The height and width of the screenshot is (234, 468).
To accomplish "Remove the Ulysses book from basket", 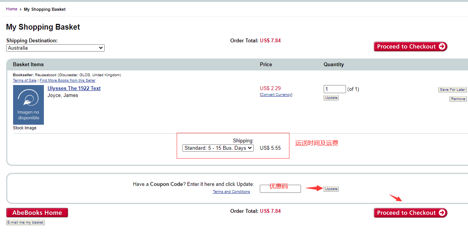I will click(x=458, y=99).
